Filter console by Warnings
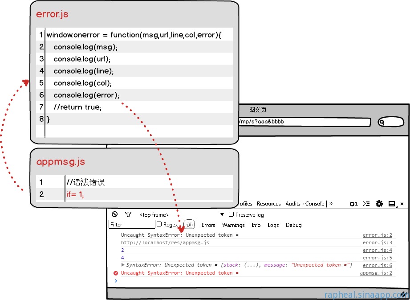This screenshot has width=410, height=300. (233, 225)
